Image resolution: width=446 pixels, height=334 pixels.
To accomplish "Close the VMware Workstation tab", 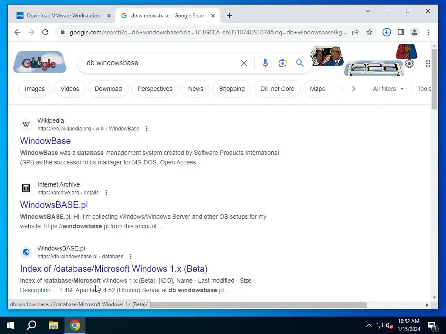I will pyautogui.click(x=108, y=16).
